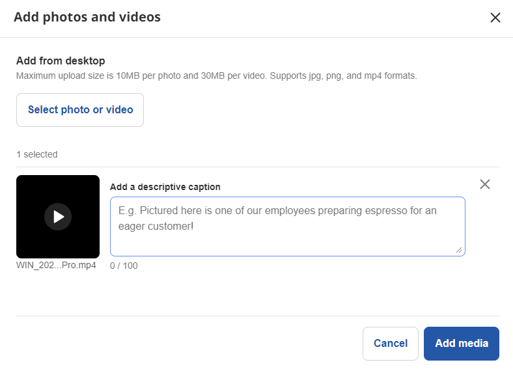Viewport: 513px width, 371px height.
Task: Confirm upload with Add media button
Action: 462,344
